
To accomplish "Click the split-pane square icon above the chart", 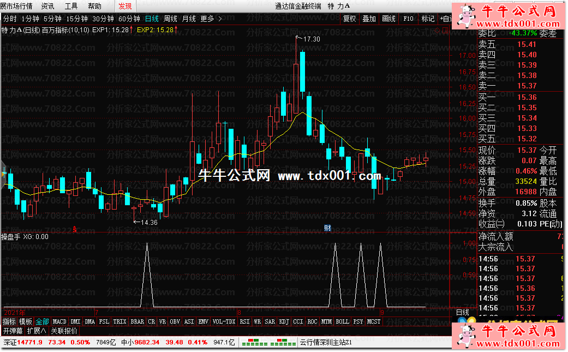I will (445, 30).
